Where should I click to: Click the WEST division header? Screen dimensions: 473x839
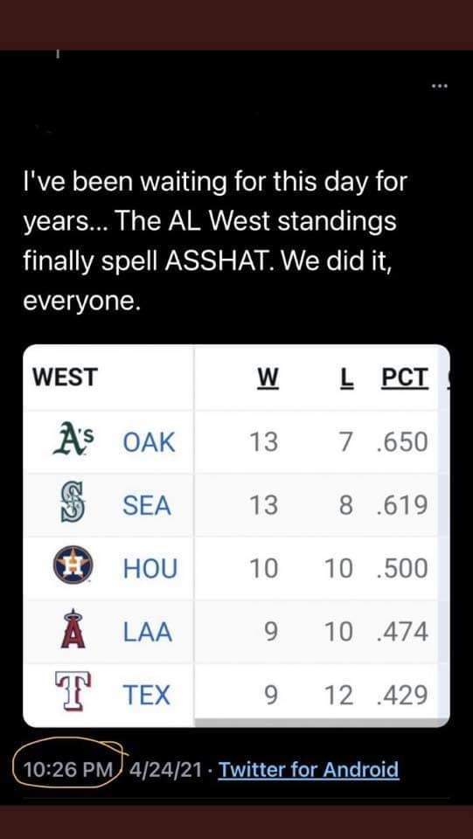65,378
